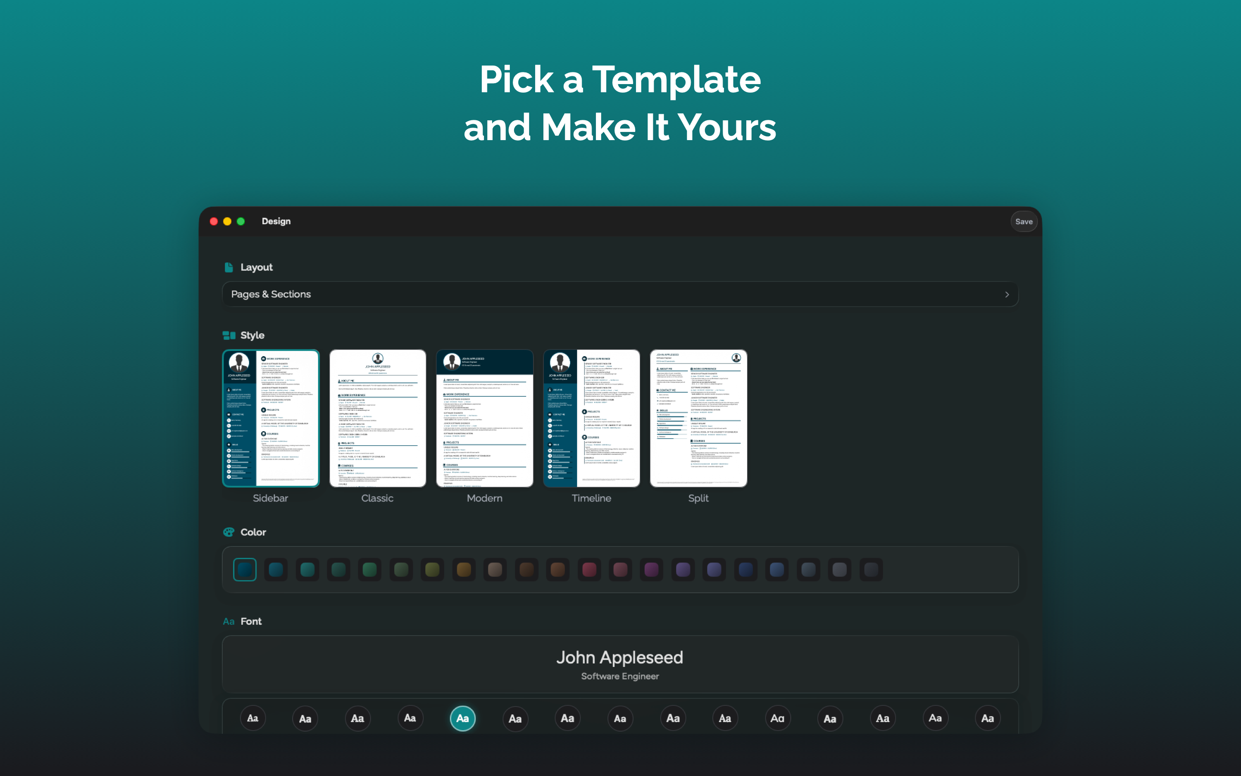
Task: Select the dark navy blue swatch beside steel blue
Action: point(745,569)
